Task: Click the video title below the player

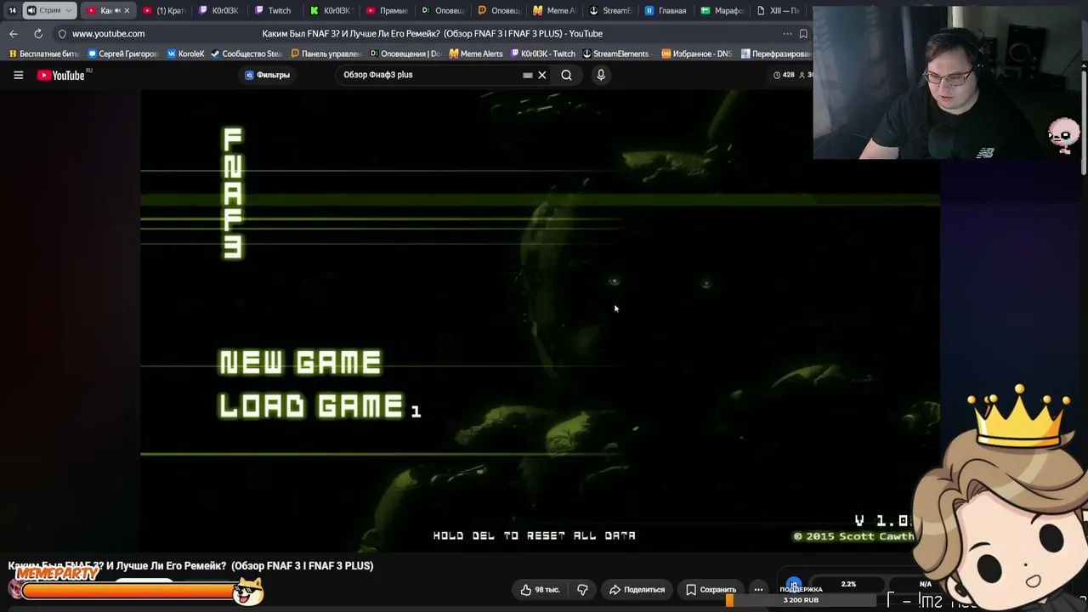Action: coord(190,565)
